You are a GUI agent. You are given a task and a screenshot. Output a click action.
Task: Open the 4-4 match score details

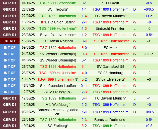click(x=84, y=112)
